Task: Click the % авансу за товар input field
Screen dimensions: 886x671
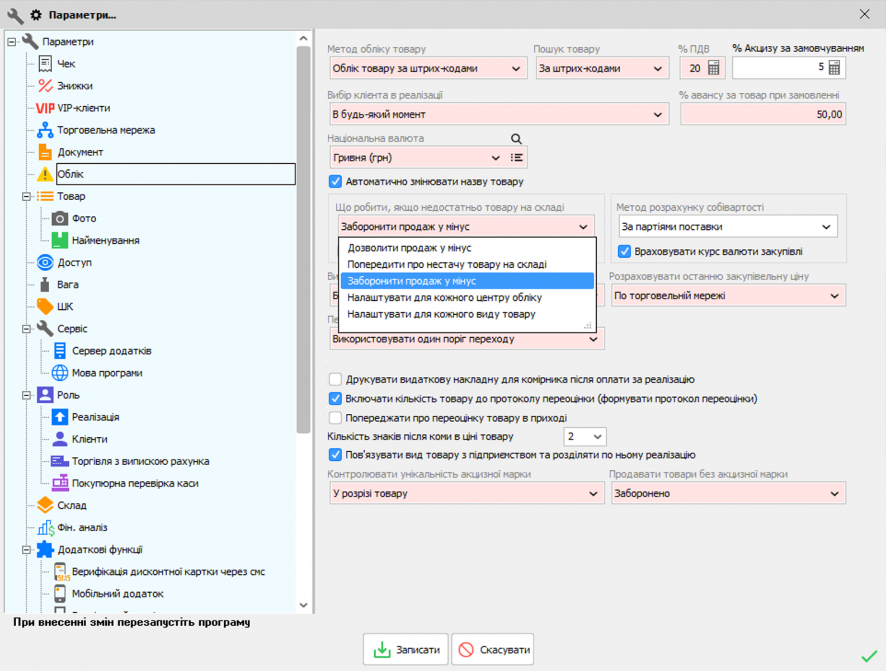Action: pos(762,115)
